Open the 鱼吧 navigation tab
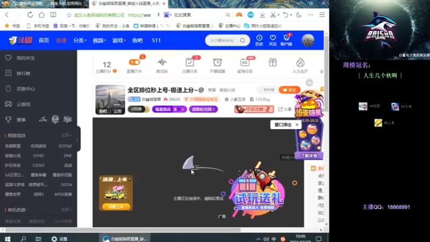The height and width of the screenshot is (242, 430). click(x=138, y=40)
